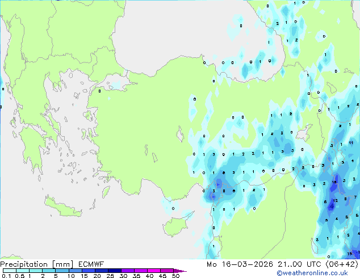The height and width of the screenshot is (278, 360).
Task: Click the legend label '50'
Action: coord(176,276)
